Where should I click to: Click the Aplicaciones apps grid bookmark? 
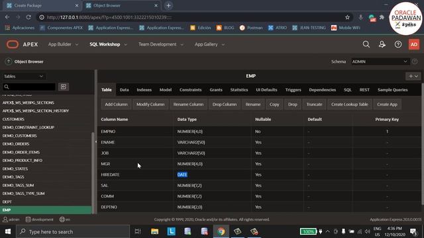pyautogui.click(x=20, y=28)
